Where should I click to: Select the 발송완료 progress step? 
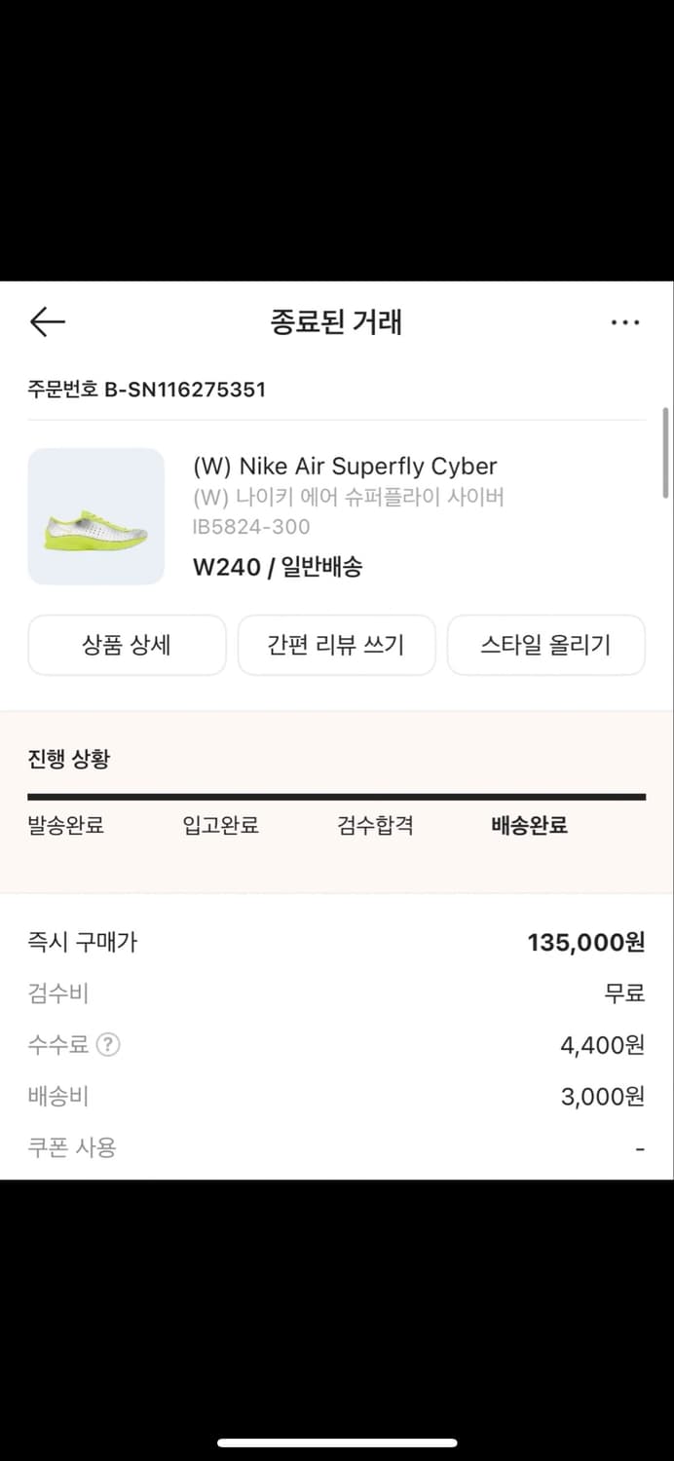[x=64, y=825]
